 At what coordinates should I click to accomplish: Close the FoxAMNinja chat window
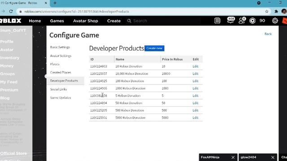point(233,157)
